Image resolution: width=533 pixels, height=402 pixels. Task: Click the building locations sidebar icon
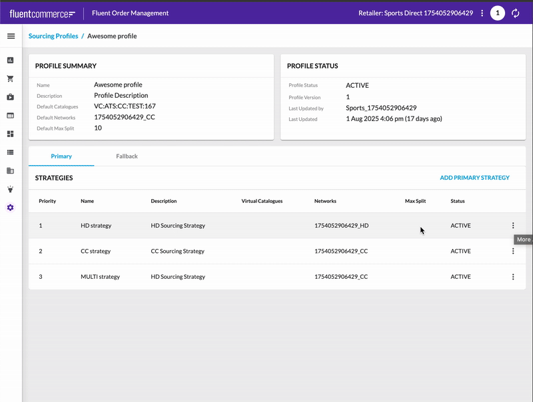(11, 171)
